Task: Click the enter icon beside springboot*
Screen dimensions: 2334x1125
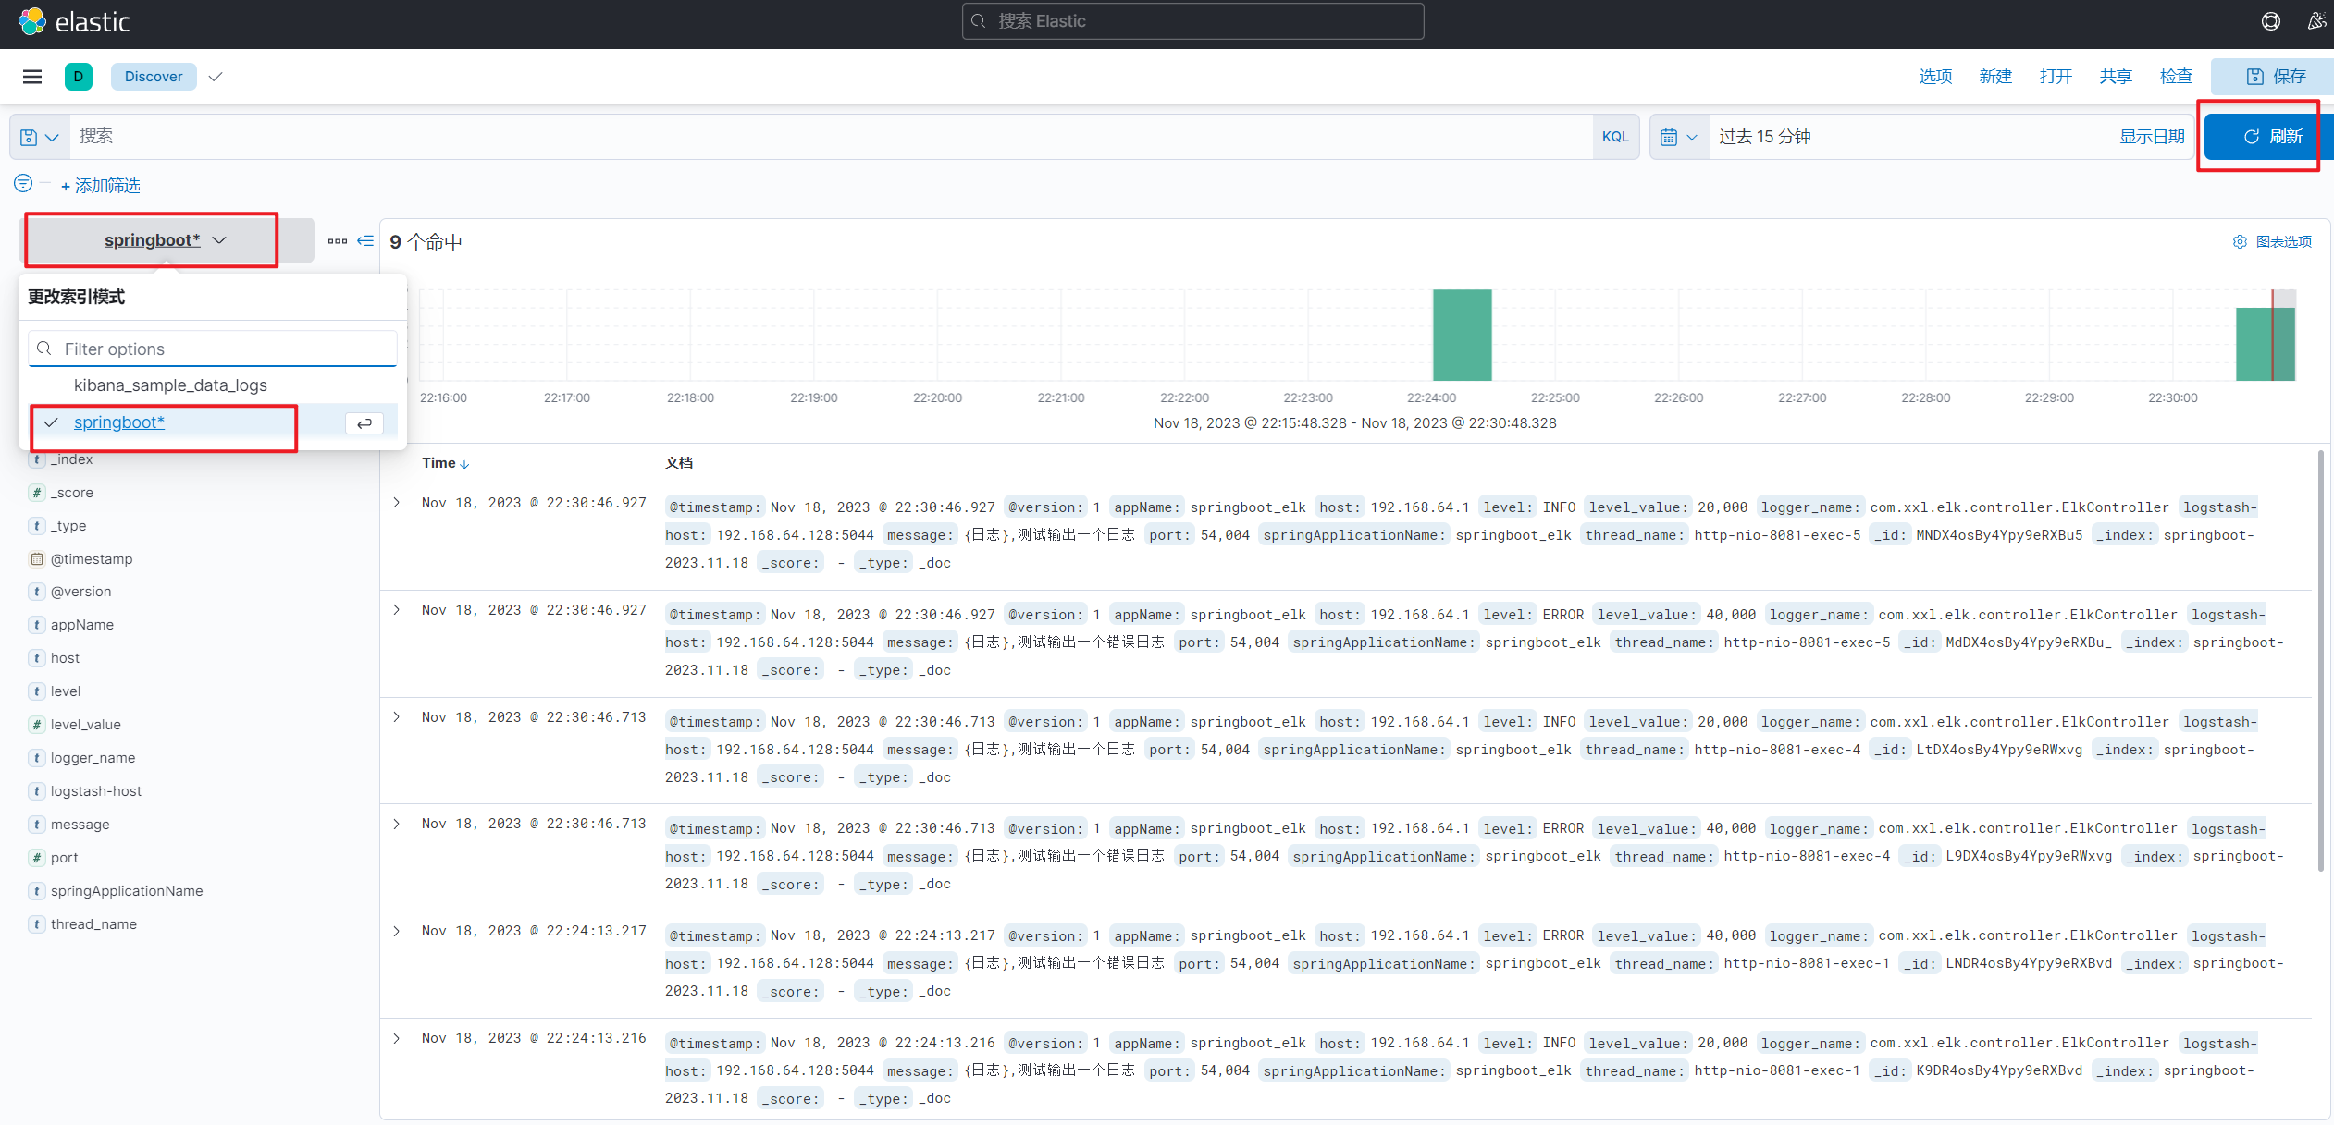Action: tap(364, 423)
